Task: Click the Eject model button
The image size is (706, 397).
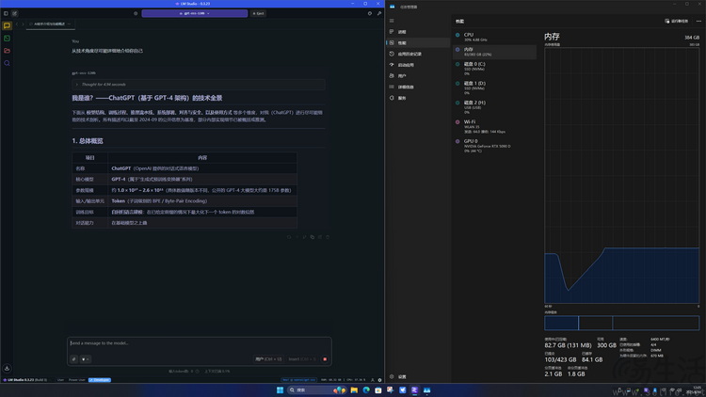Action: 259,13
